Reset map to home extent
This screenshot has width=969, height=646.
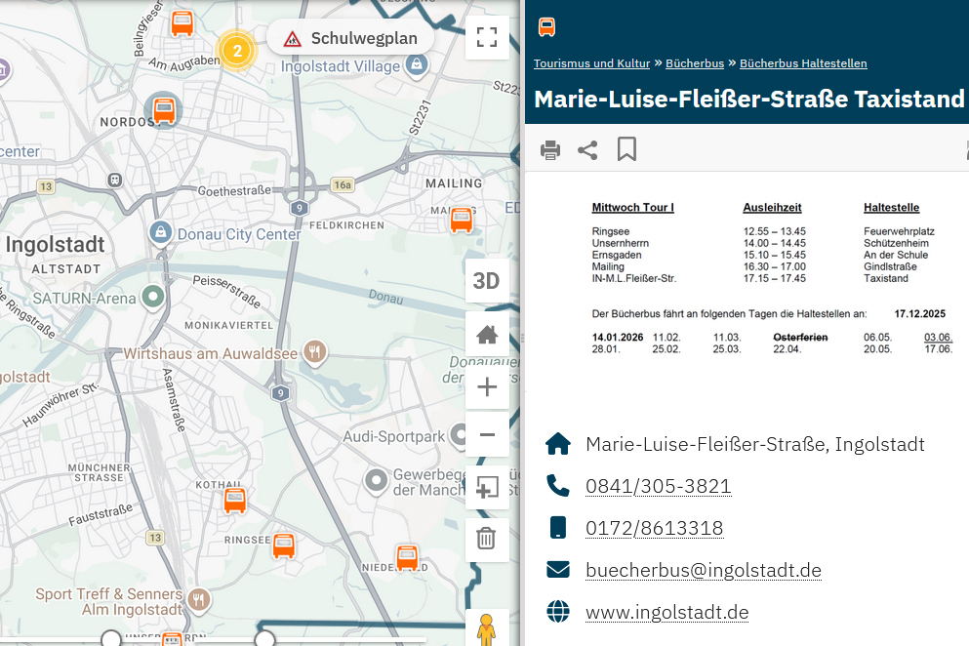click(486, 335)
